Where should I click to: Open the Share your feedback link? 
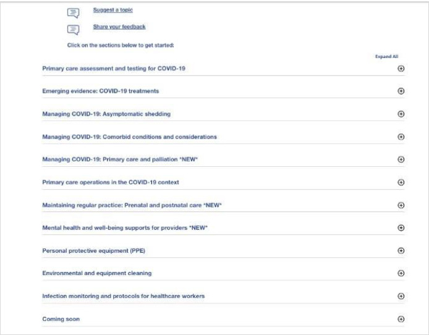coord(119,26)
